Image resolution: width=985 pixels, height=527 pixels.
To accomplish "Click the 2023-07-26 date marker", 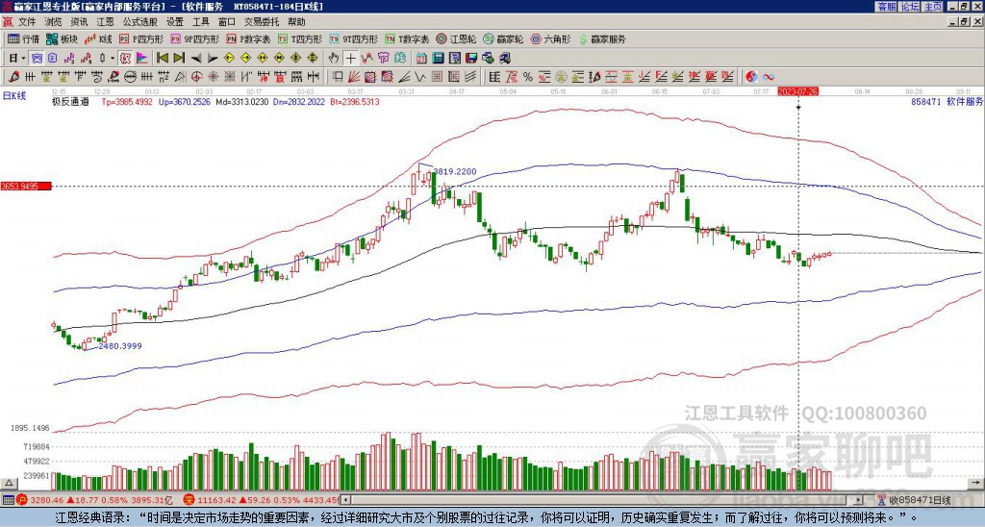I will 797,90.
